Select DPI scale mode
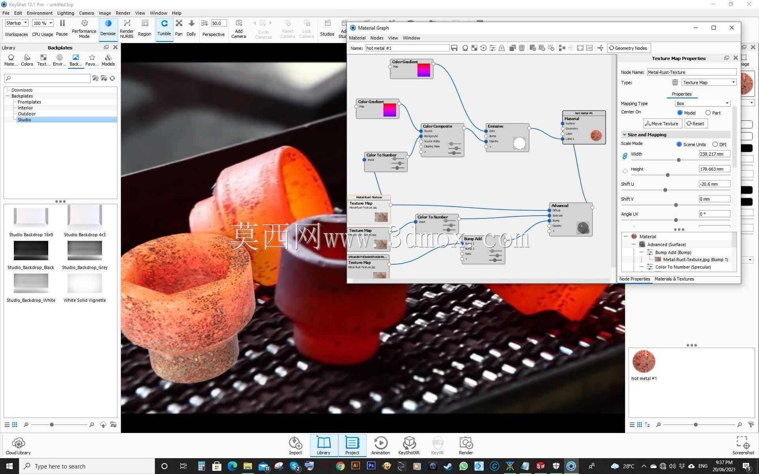This screenshot has width=759, height=474. point(715,144)
